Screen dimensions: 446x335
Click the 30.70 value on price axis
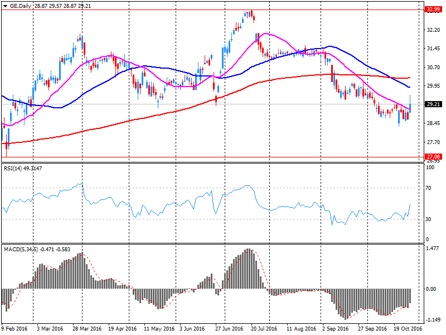430,68
